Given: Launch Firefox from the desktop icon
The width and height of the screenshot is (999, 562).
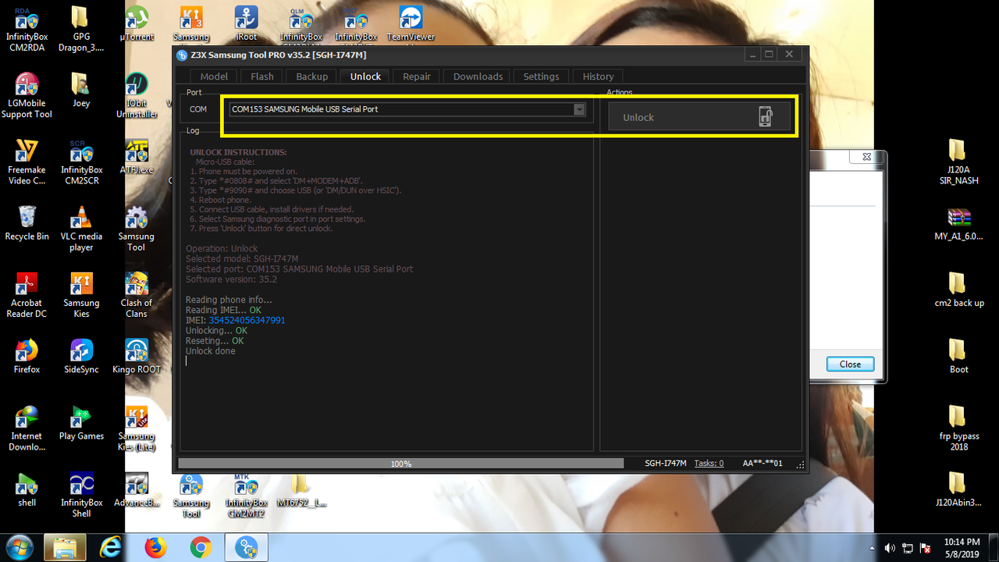Looking at the screenshot, I should tap(27, 357).
